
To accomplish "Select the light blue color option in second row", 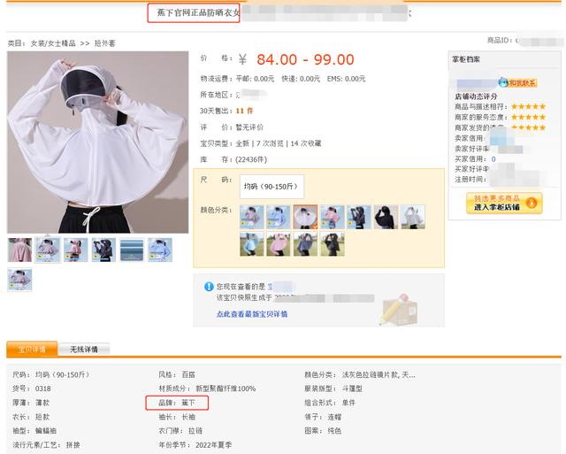I will [251, 244].
